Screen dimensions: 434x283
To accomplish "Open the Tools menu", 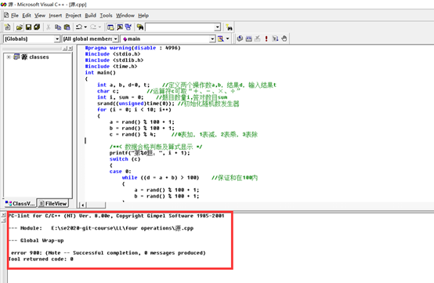I will pos(106,16).
